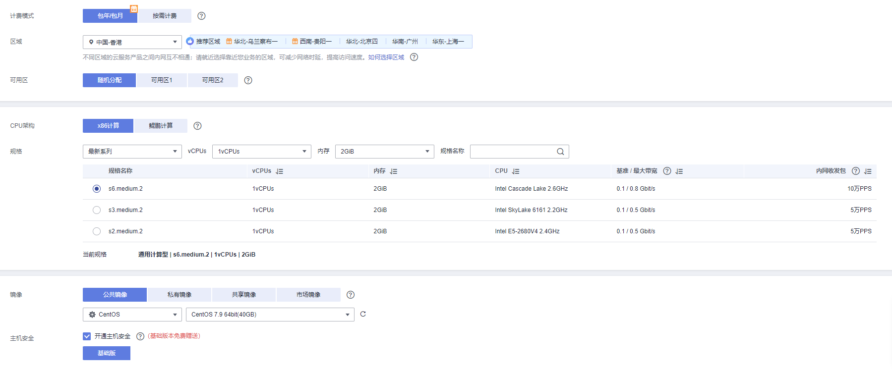
Task: Pick recommended region 华南-广州
Action: (x=405, y=42)
